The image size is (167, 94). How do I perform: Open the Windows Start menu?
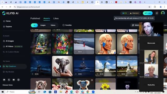pyautogui.click(x=3, y=92)
